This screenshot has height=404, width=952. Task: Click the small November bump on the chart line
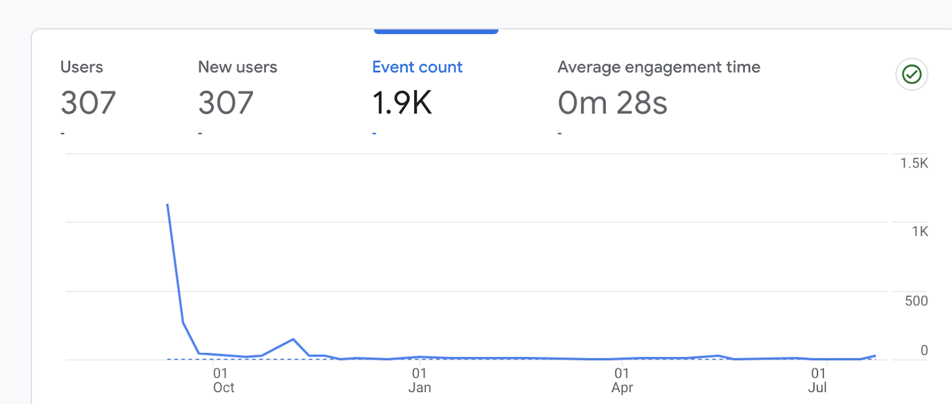[293, 339]
